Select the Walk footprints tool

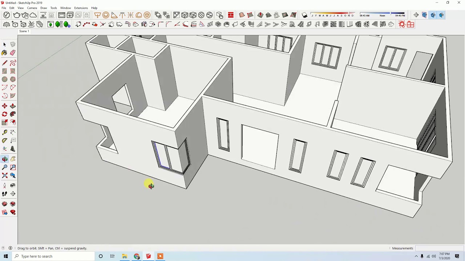click(5, 194)
